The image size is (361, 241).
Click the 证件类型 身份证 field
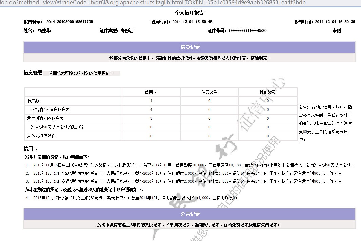click(x=117, y=31)
